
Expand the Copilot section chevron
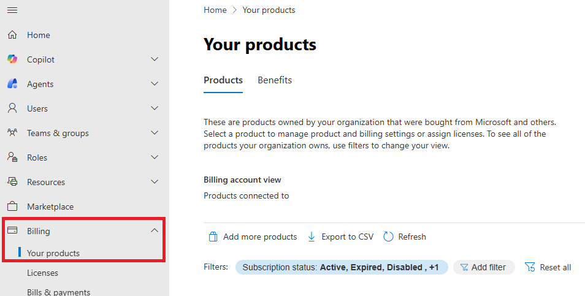(155, 59)
